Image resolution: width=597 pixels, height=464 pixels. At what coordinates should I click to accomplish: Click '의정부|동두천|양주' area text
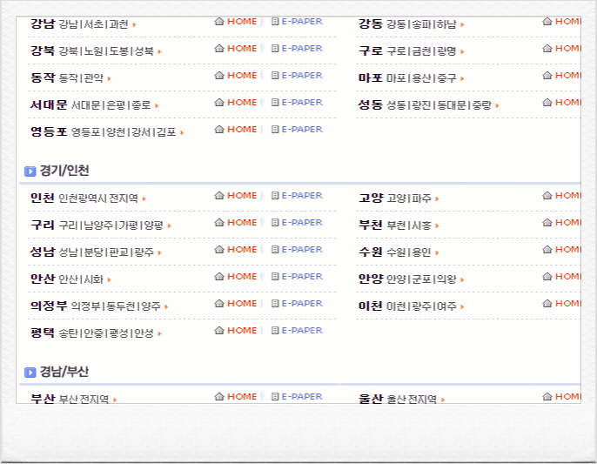point(116,306)
